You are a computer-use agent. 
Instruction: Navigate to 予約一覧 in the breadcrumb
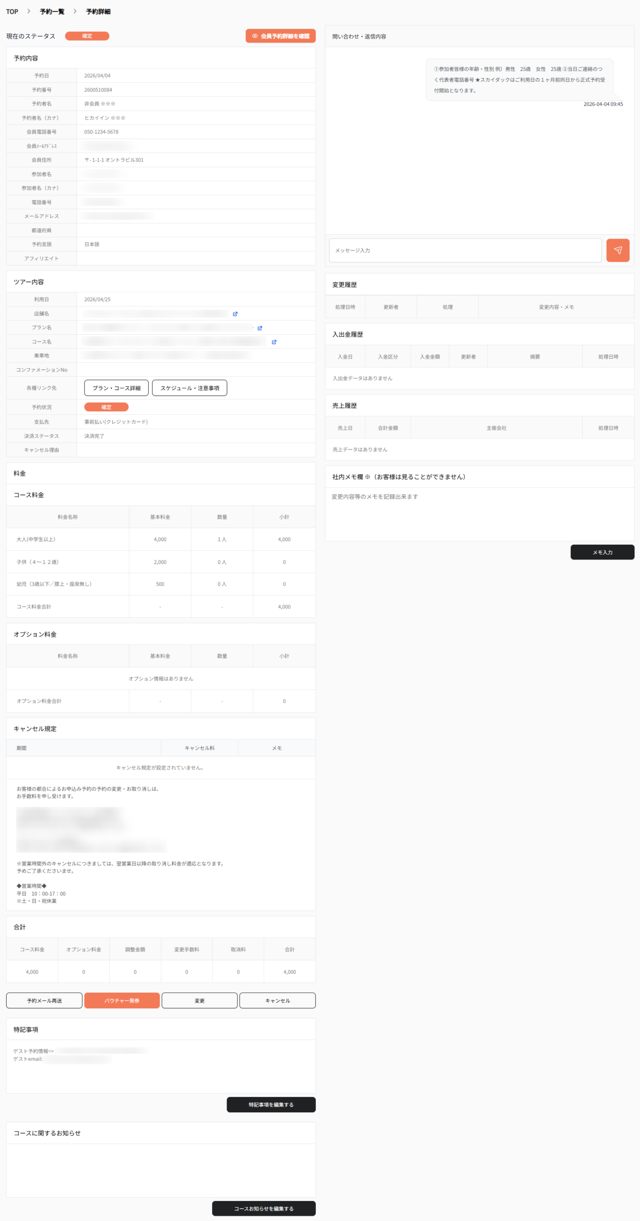point(52,11)
